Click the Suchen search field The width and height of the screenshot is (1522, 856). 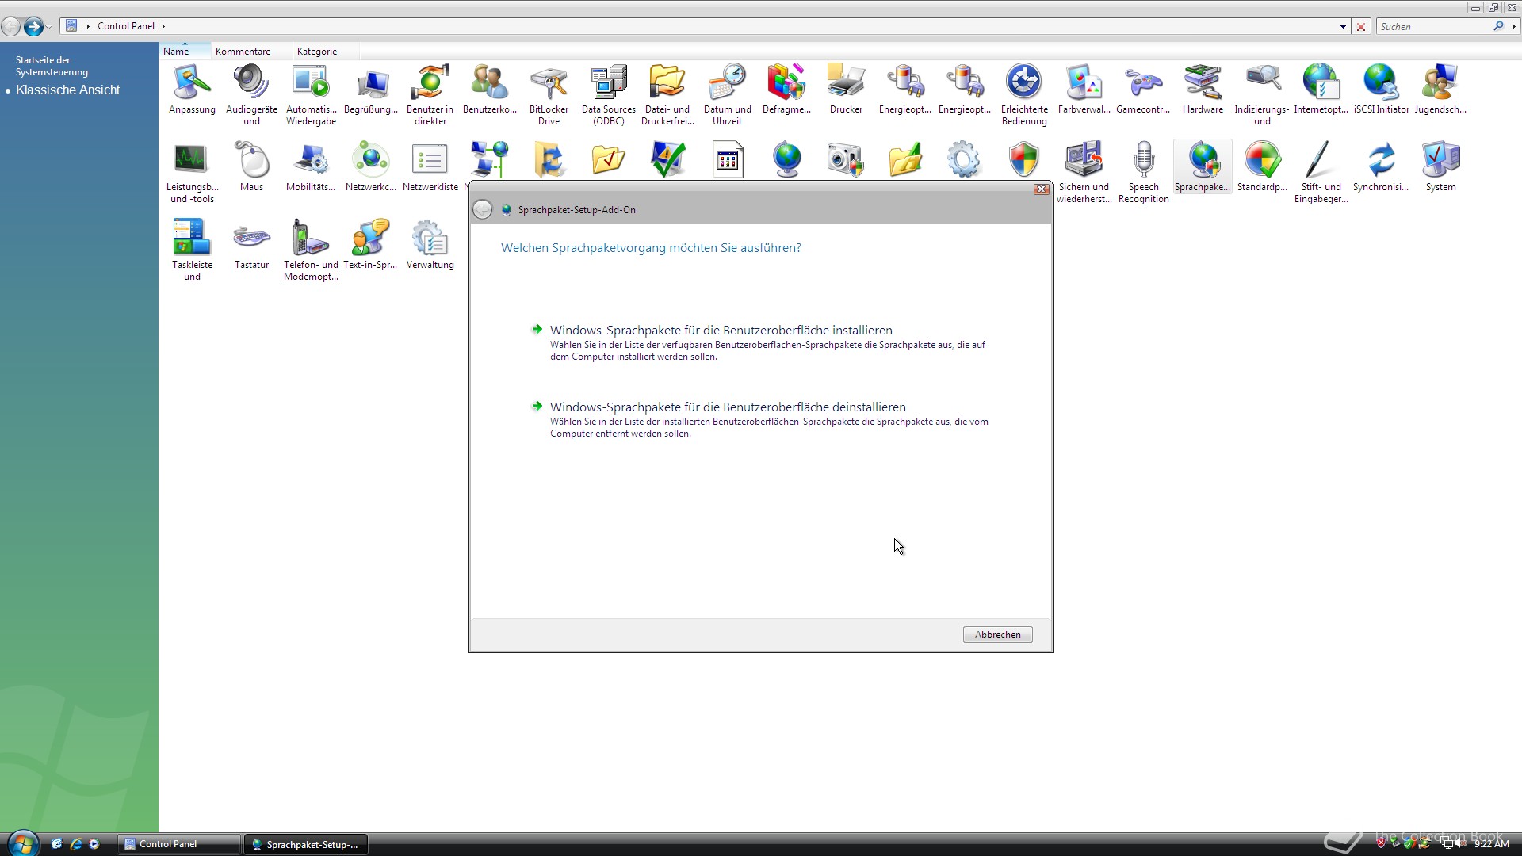coord(1433,26)
